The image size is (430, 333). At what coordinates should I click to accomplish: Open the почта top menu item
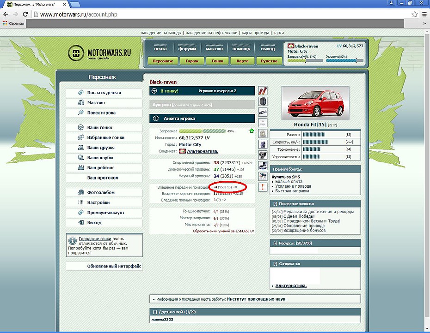[x=160, y=49]
